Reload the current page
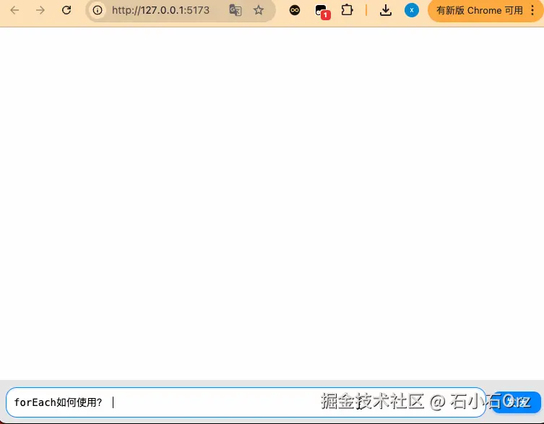The image size is (544, 424). (66, 10)
